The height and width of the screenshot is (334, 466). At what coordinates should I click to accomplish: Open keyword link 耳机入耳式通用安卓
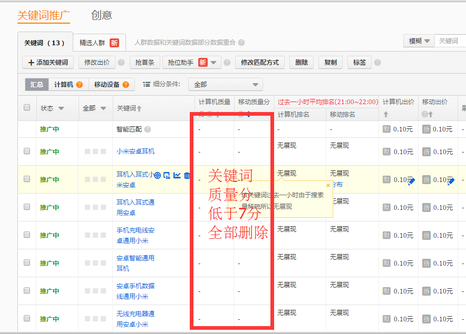pyautogui.click(x=135, y=207)
